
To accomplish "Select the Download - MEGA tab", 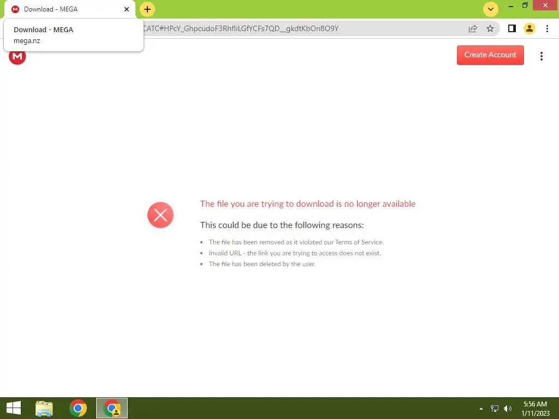I will pos(70,10).
